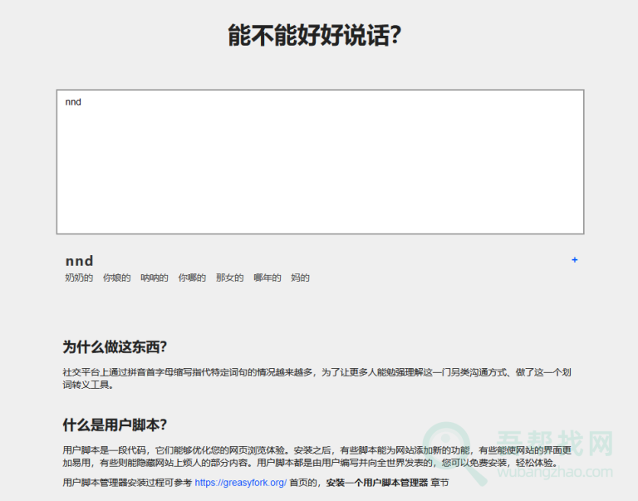This screenshot has width=638, height=501.
Task: Click the heading '为什么做这东西?'
Action: 120,346
